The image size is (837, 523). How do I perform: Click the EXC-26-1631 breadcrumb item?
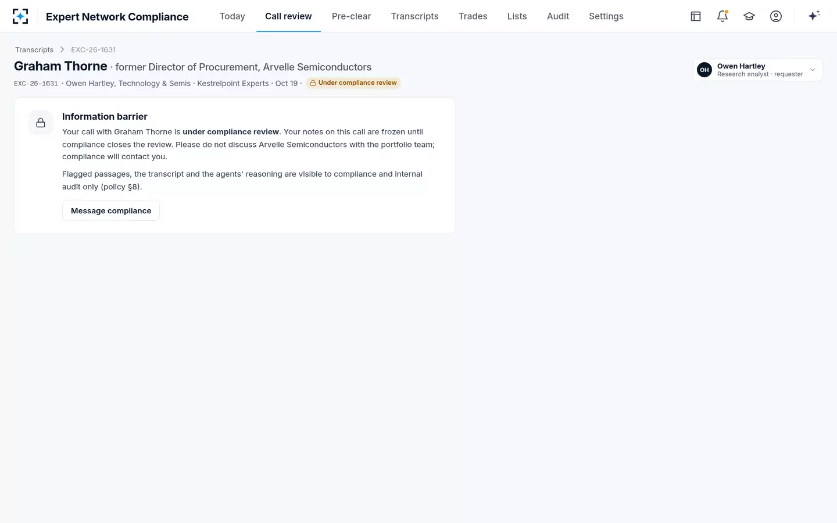[94, 50]
